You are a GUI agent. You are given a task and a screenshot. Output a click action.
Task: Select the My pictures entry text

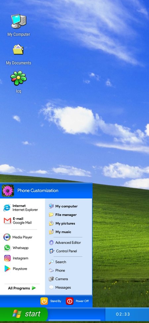65,223
